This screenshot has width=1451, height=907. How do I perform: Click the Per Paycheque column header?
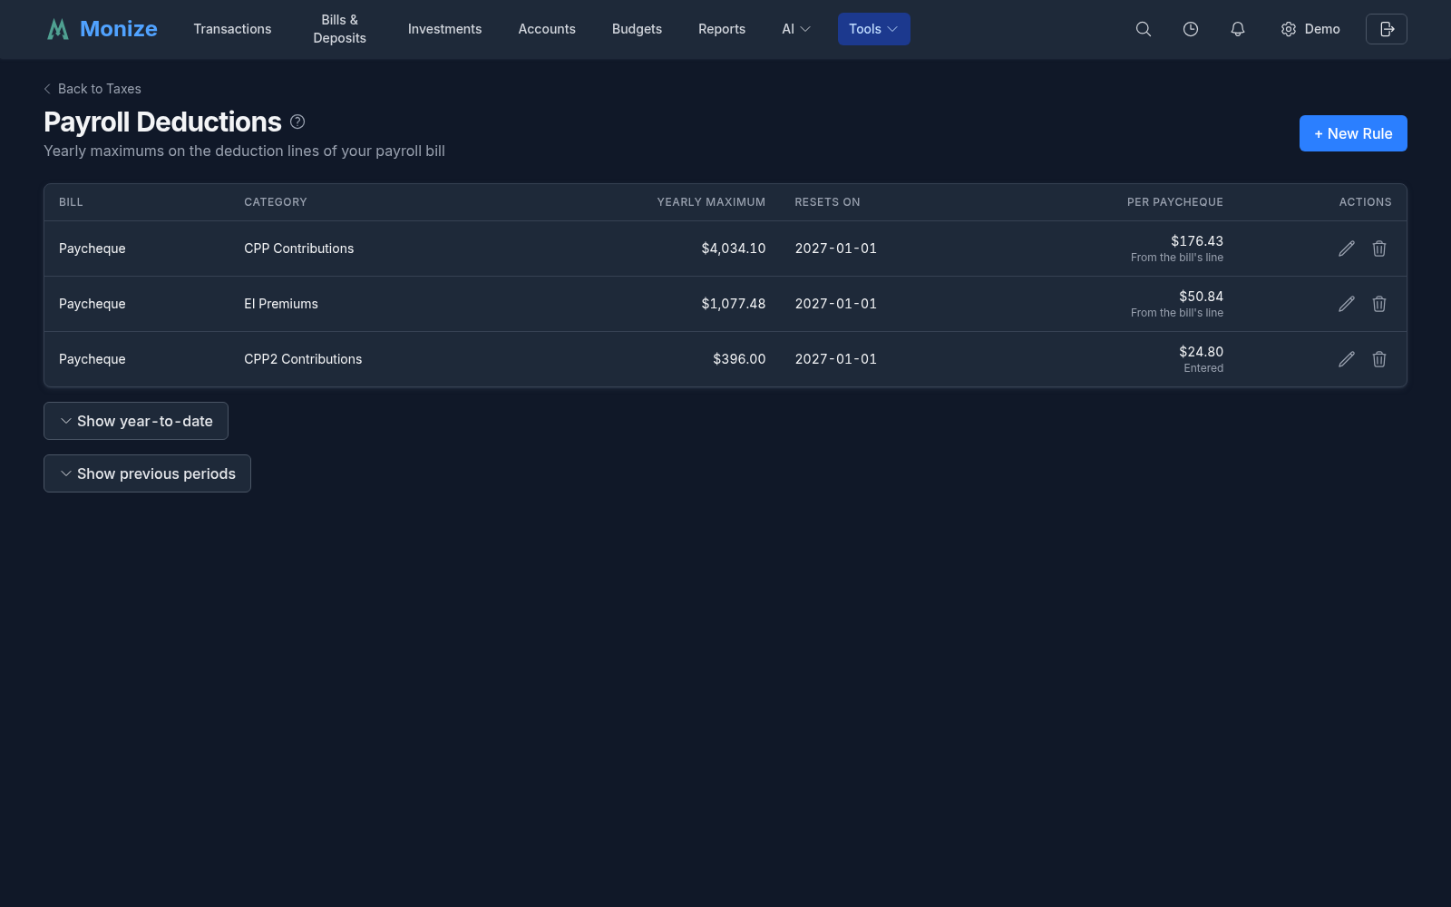point(1175,202)
